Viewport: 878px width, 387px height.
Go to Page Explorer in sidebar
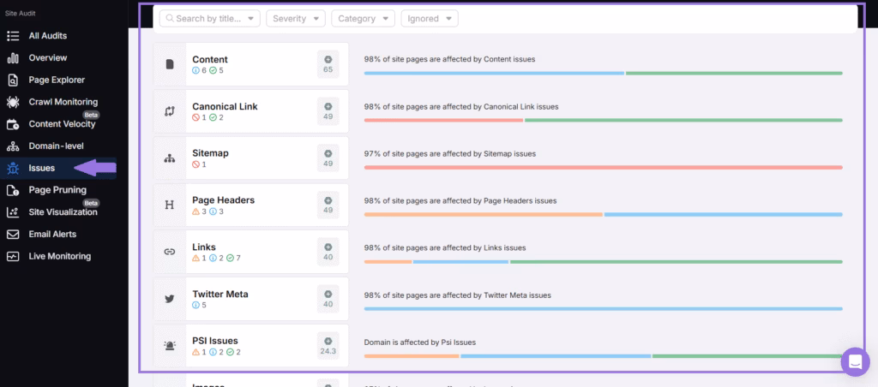57,80
